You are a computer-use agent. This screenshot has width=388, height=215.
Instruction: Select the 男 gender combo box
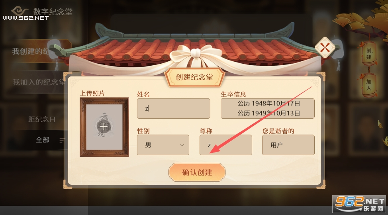point(163,145)
